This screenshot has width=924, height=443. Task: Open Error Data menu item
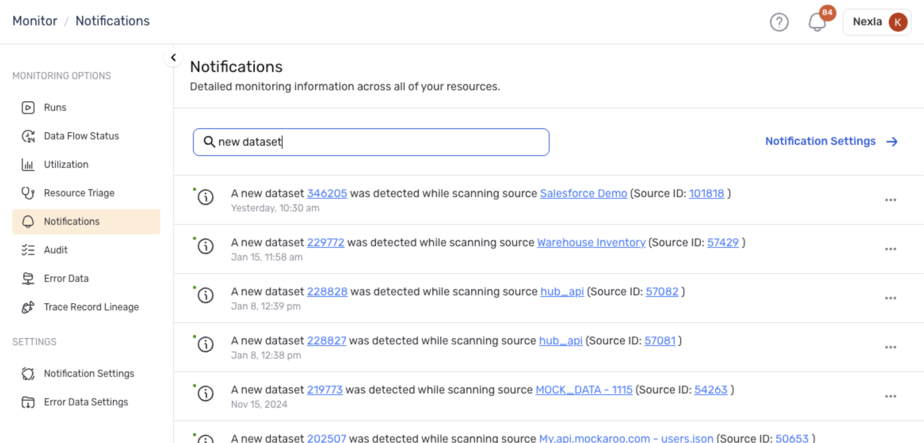[66, 278]
